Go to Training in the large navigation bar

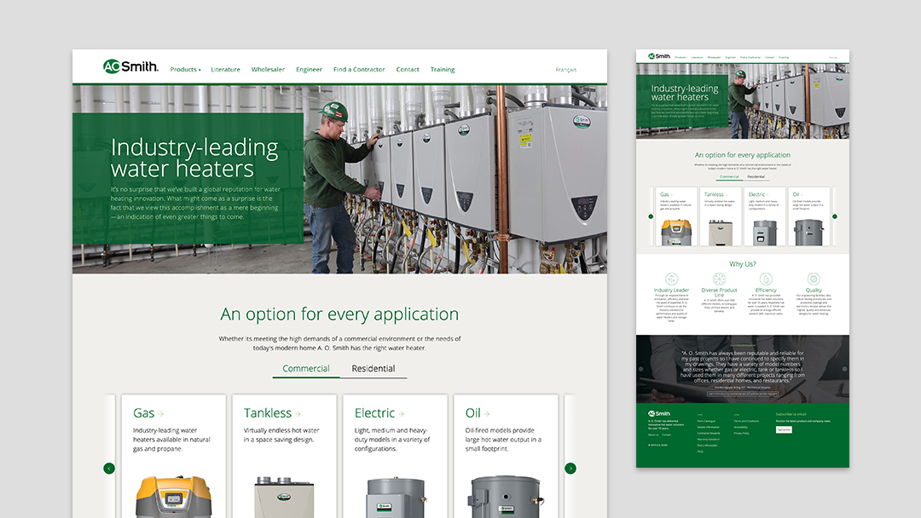coord(443,70)
